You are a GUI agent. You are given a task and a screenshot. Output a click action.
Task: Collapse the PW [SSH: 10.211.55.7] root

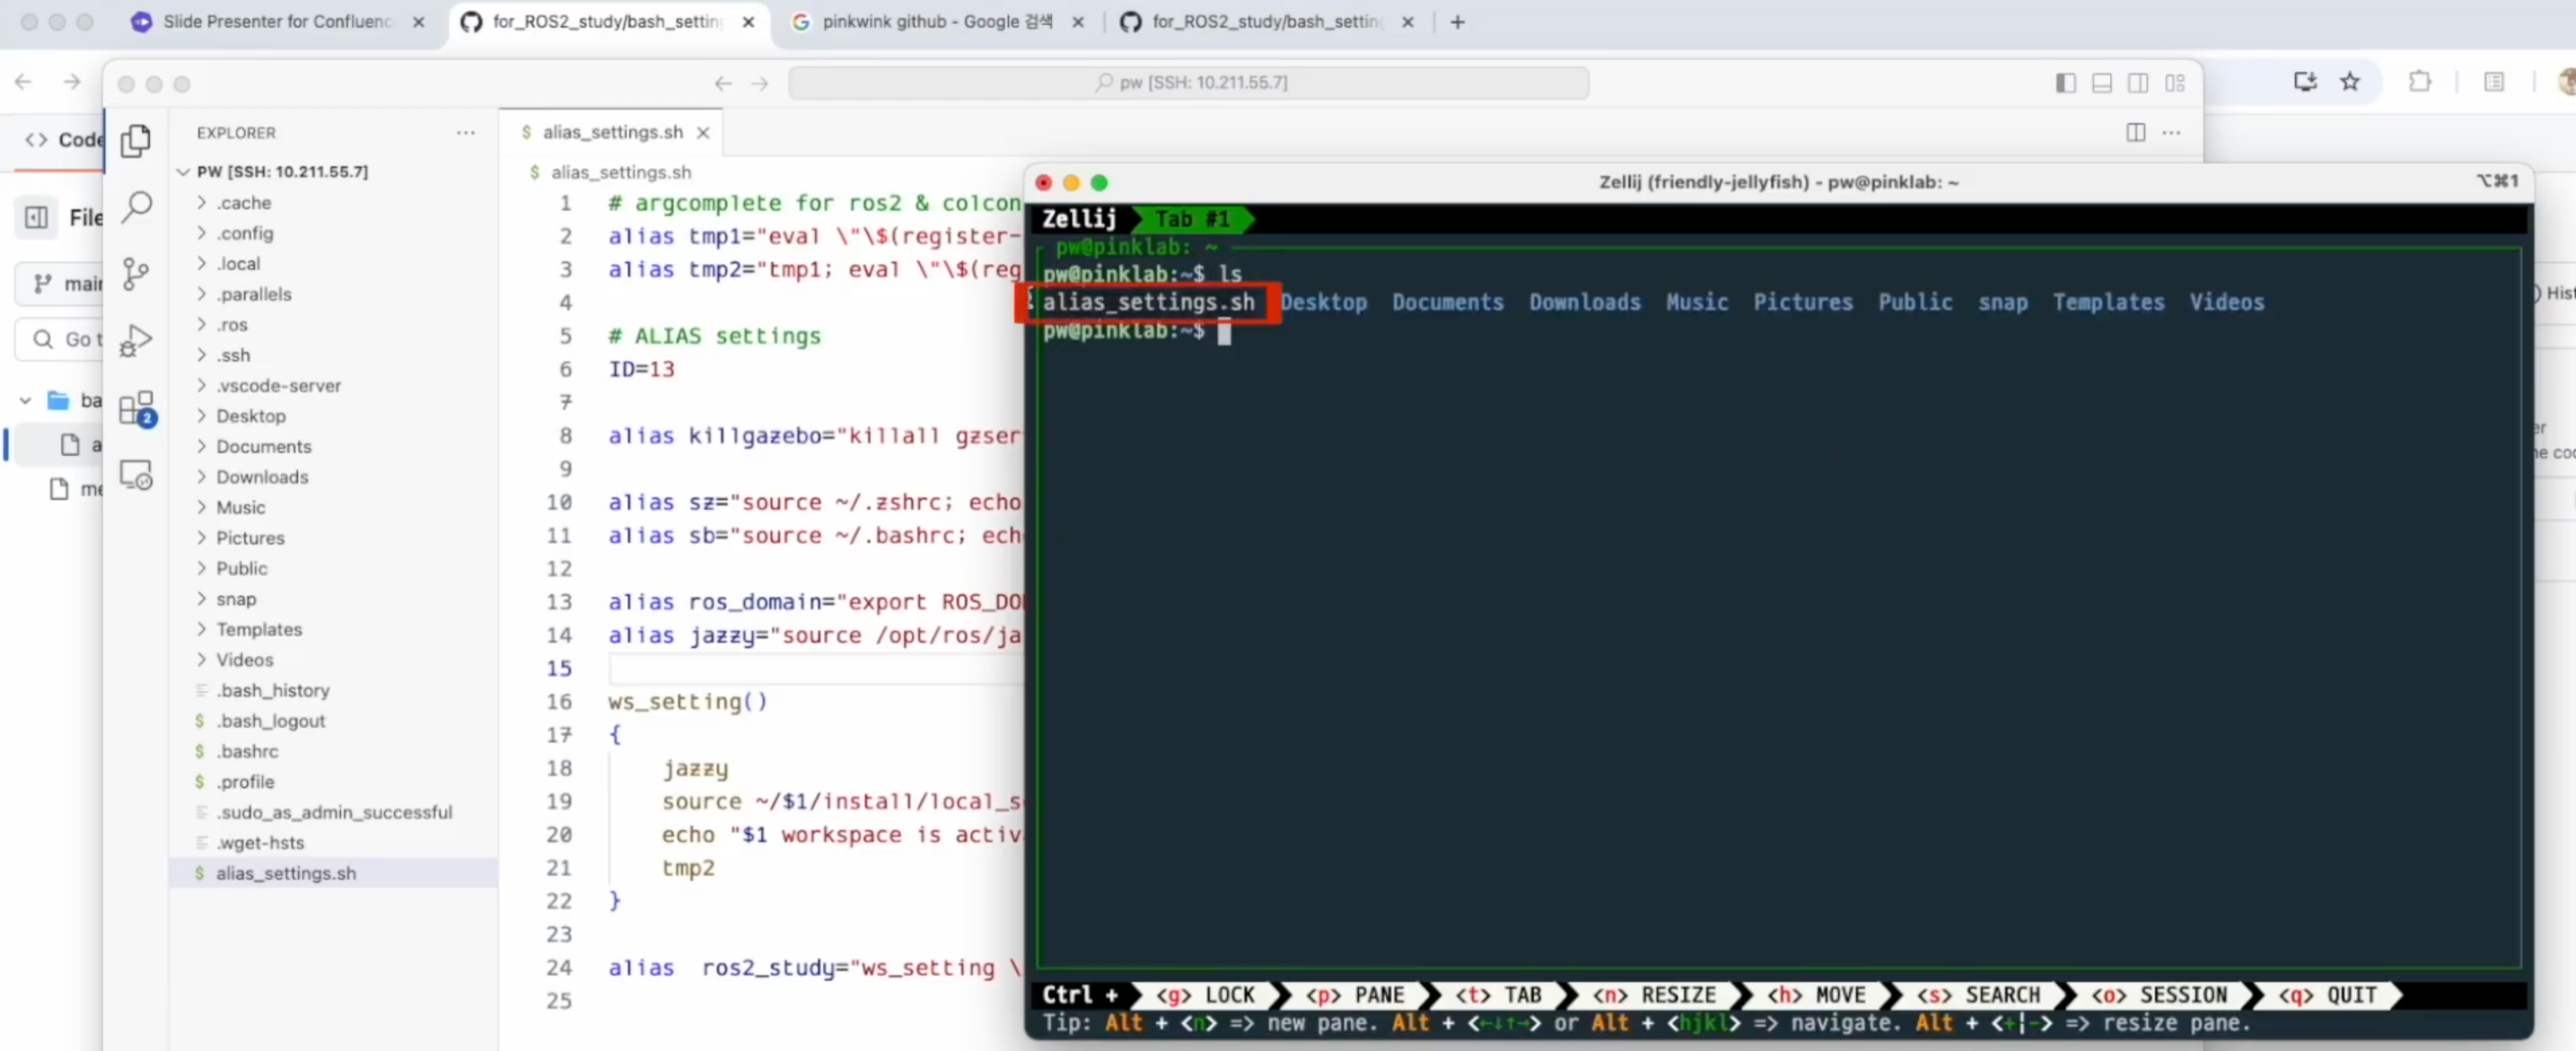(282, 171)
